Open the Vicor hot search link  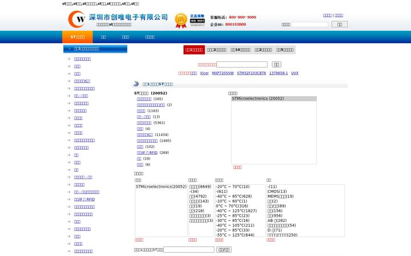(204, 73)
